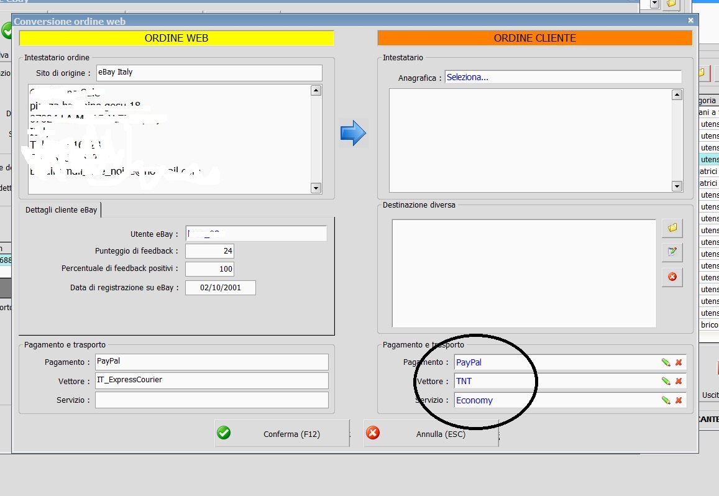This screenshot has width=719, height=496.
Task: Click down arrow of ORDINE CLIENTE Intestatario scrollbar
Action: 677,186
